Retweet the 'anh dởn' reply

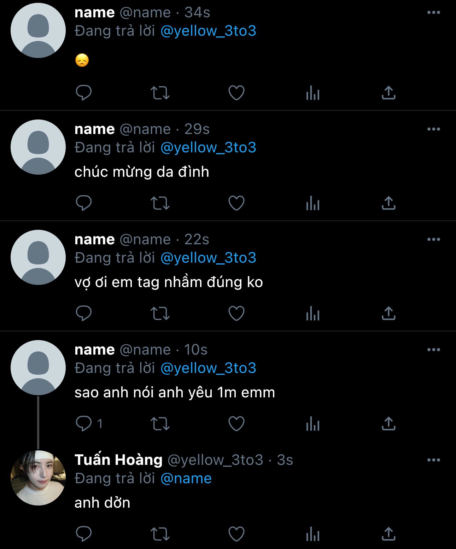(160, 534)
